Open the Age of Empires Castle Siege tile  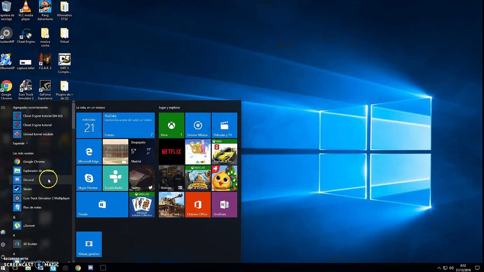[x=198, y=178]
